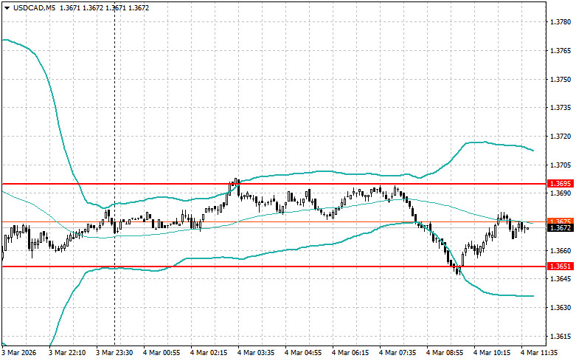Click the 1.3720 price axis value
This screenshot has width=576, height=361.
(x=561, y=137)
